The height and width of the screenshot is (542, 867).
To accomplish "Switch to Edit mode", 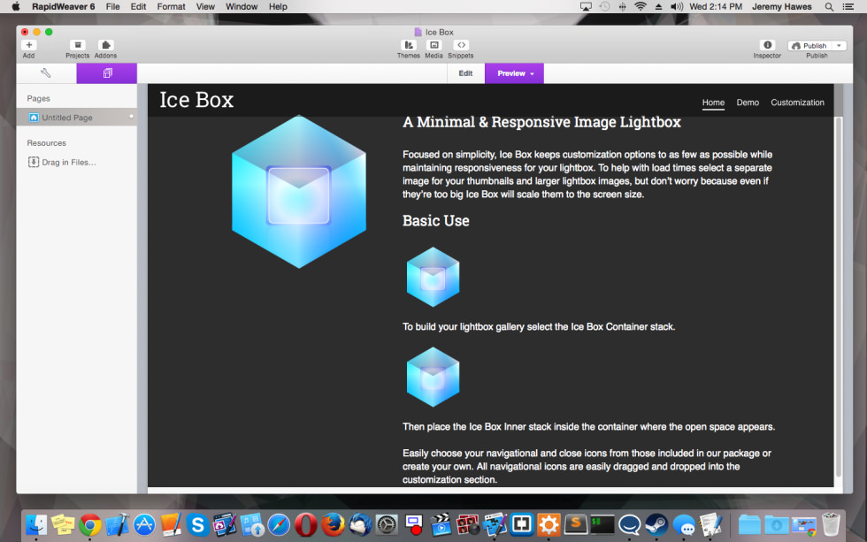I will pos(465,73).
